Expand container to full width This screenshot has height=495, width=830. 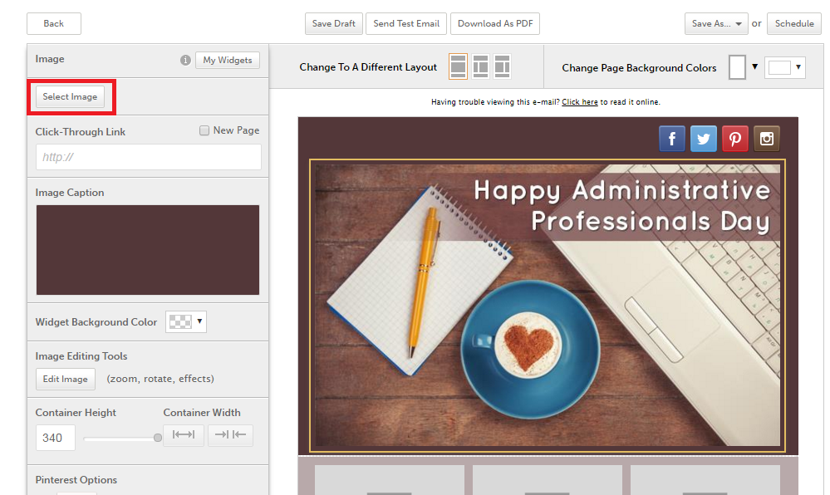pyautogui.click(x=184, y=435)
